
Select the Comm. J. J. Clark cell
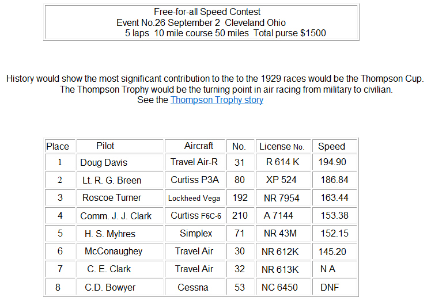coord(116,216)
